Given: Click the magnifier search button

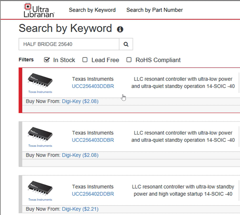Looking at the screenshot, I should coord(126,44).
